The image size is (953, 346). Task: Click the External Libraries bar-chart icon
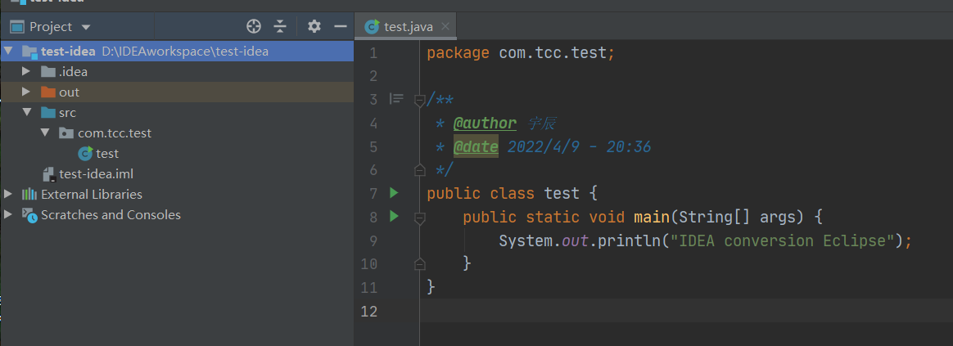(x=29, y=194)
